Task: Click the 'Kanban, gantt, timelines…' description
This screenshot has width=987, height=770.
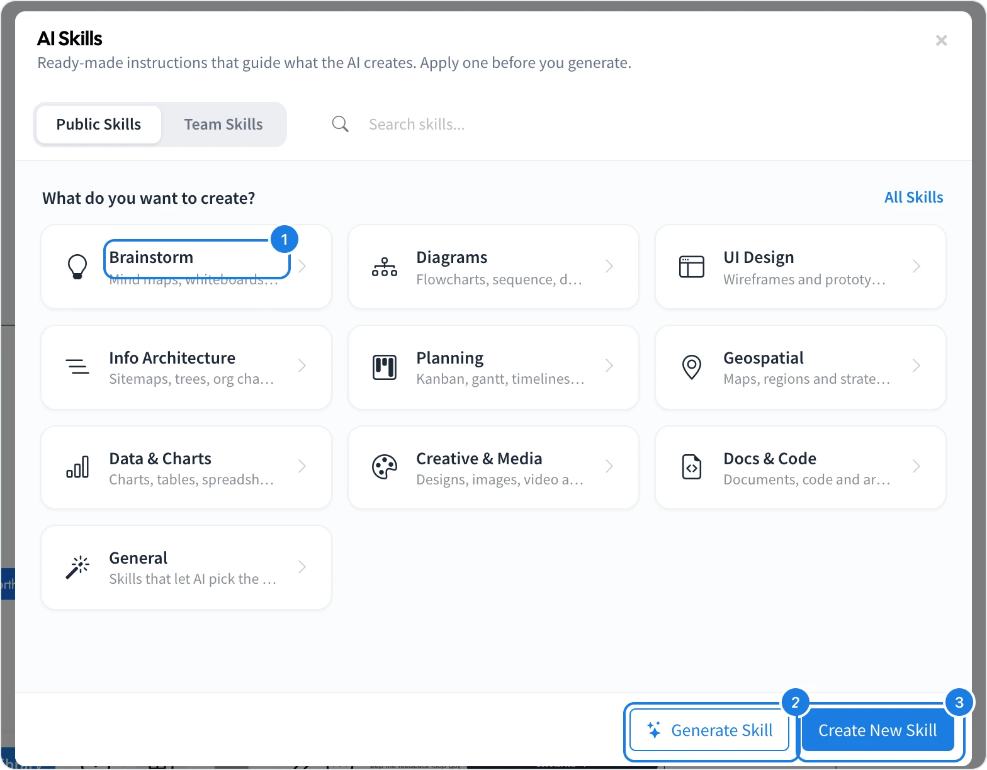Action: pos(500,379)
